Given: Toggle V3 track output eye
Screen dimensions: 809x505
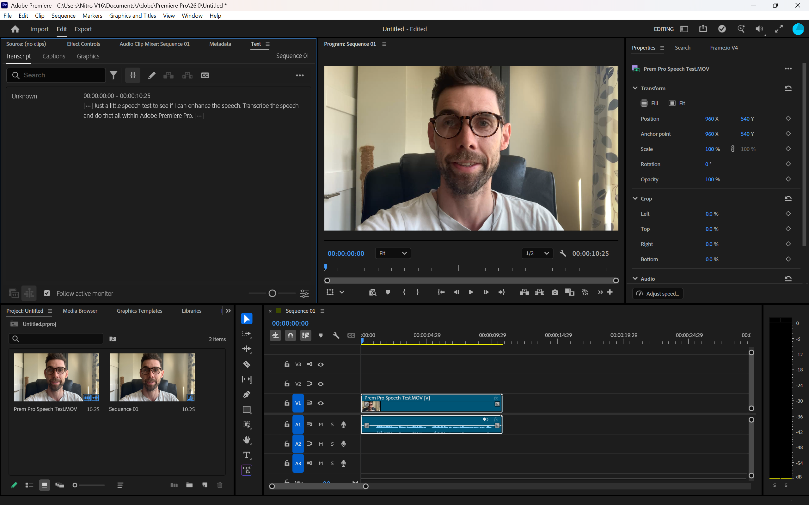Looking at the screenshot, I should [321, 364].
